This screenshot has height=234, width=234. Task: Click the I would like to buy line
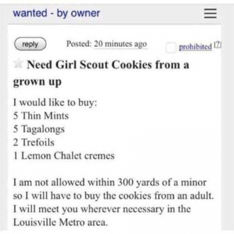(55, 103)
